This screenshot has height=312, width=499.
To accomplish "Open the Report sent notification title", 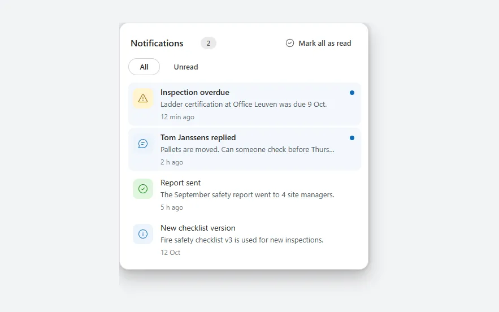I will tap(180, 183).
